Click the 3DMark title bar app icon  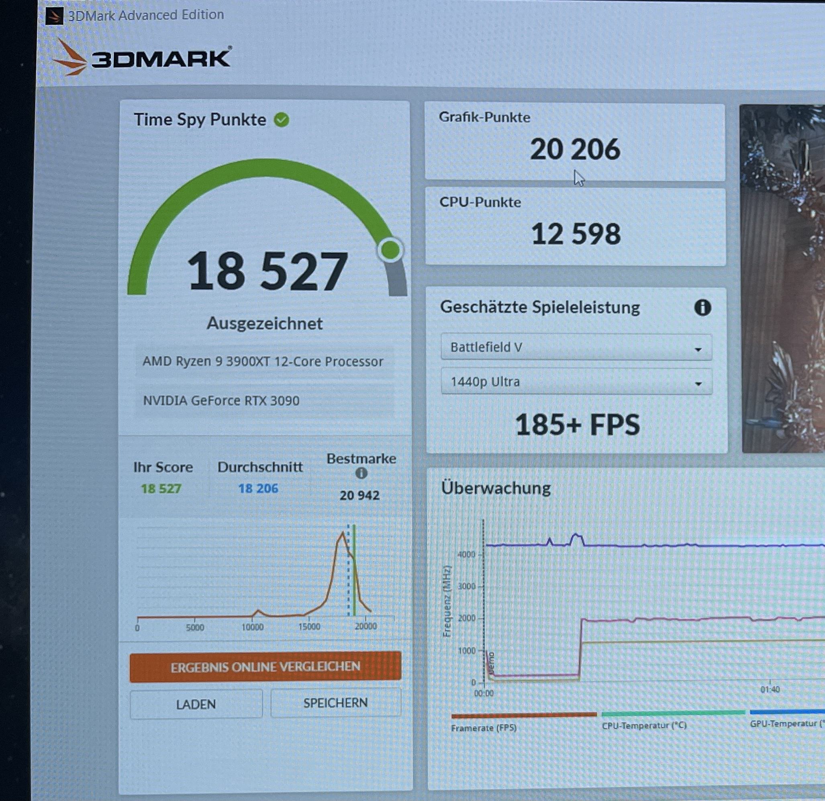click(54, 16)
